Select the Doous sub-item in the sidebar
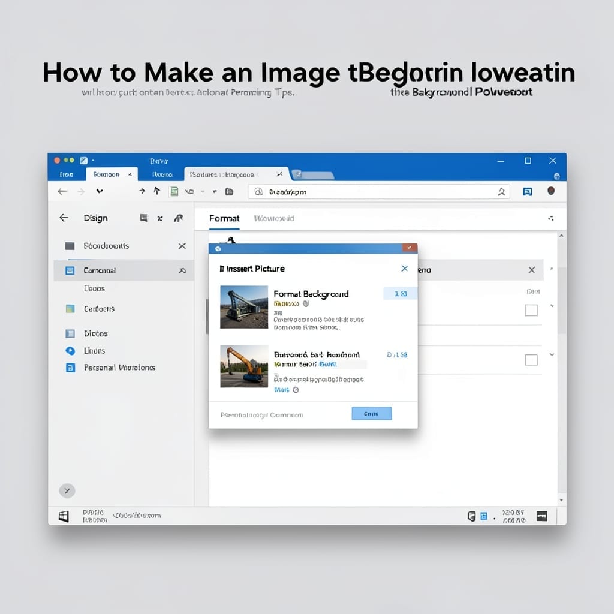Screen dimensions: 614x614 (x=94, y=288)
